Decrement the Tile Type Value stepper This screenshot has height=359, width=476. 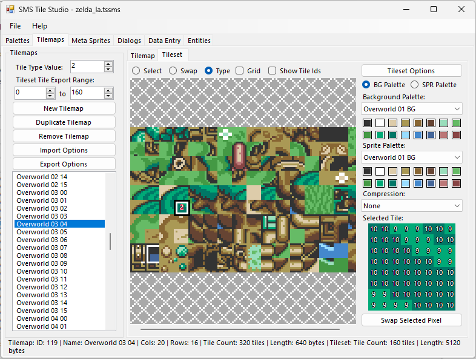(x=108, y=69)
